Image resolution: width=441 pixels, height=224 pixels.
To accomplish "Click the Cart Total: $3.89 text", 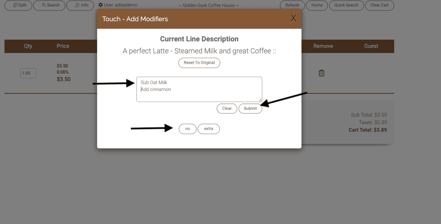I will 368,130.
